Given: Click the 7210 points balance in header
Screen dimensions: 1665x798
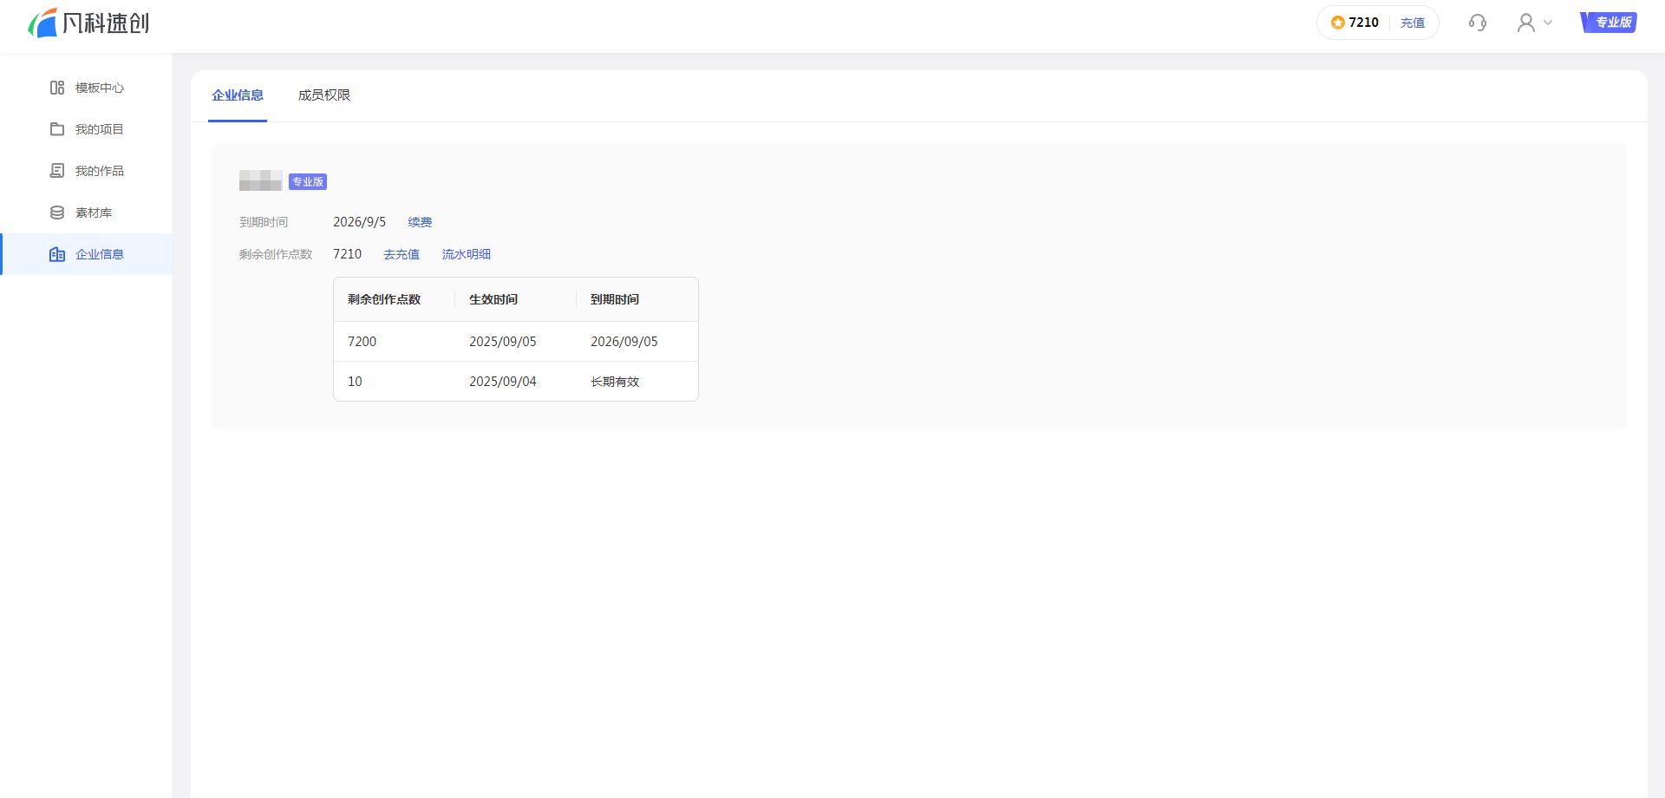Looking at the screenshot, I should (1363, 23).
